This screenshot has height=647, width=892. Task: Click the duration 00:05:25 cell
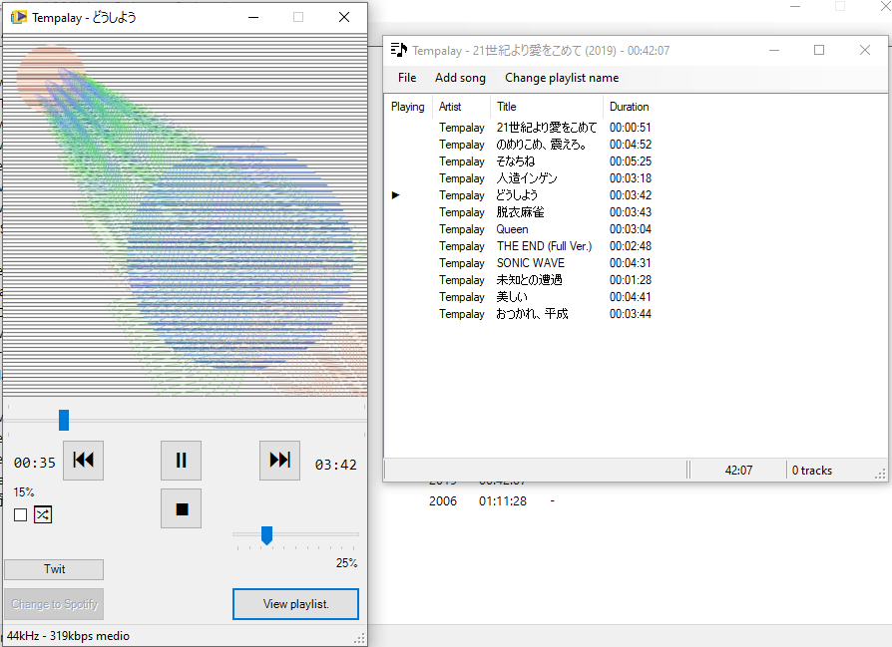click(x=631, y=162)
